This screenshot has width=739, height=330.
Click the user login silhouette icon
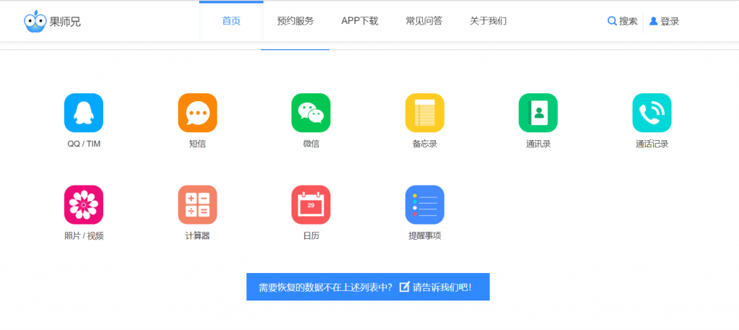point(653,21)
